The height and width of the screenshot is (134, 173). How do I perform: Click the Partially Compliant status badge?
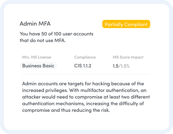click(x=126, y=24)
